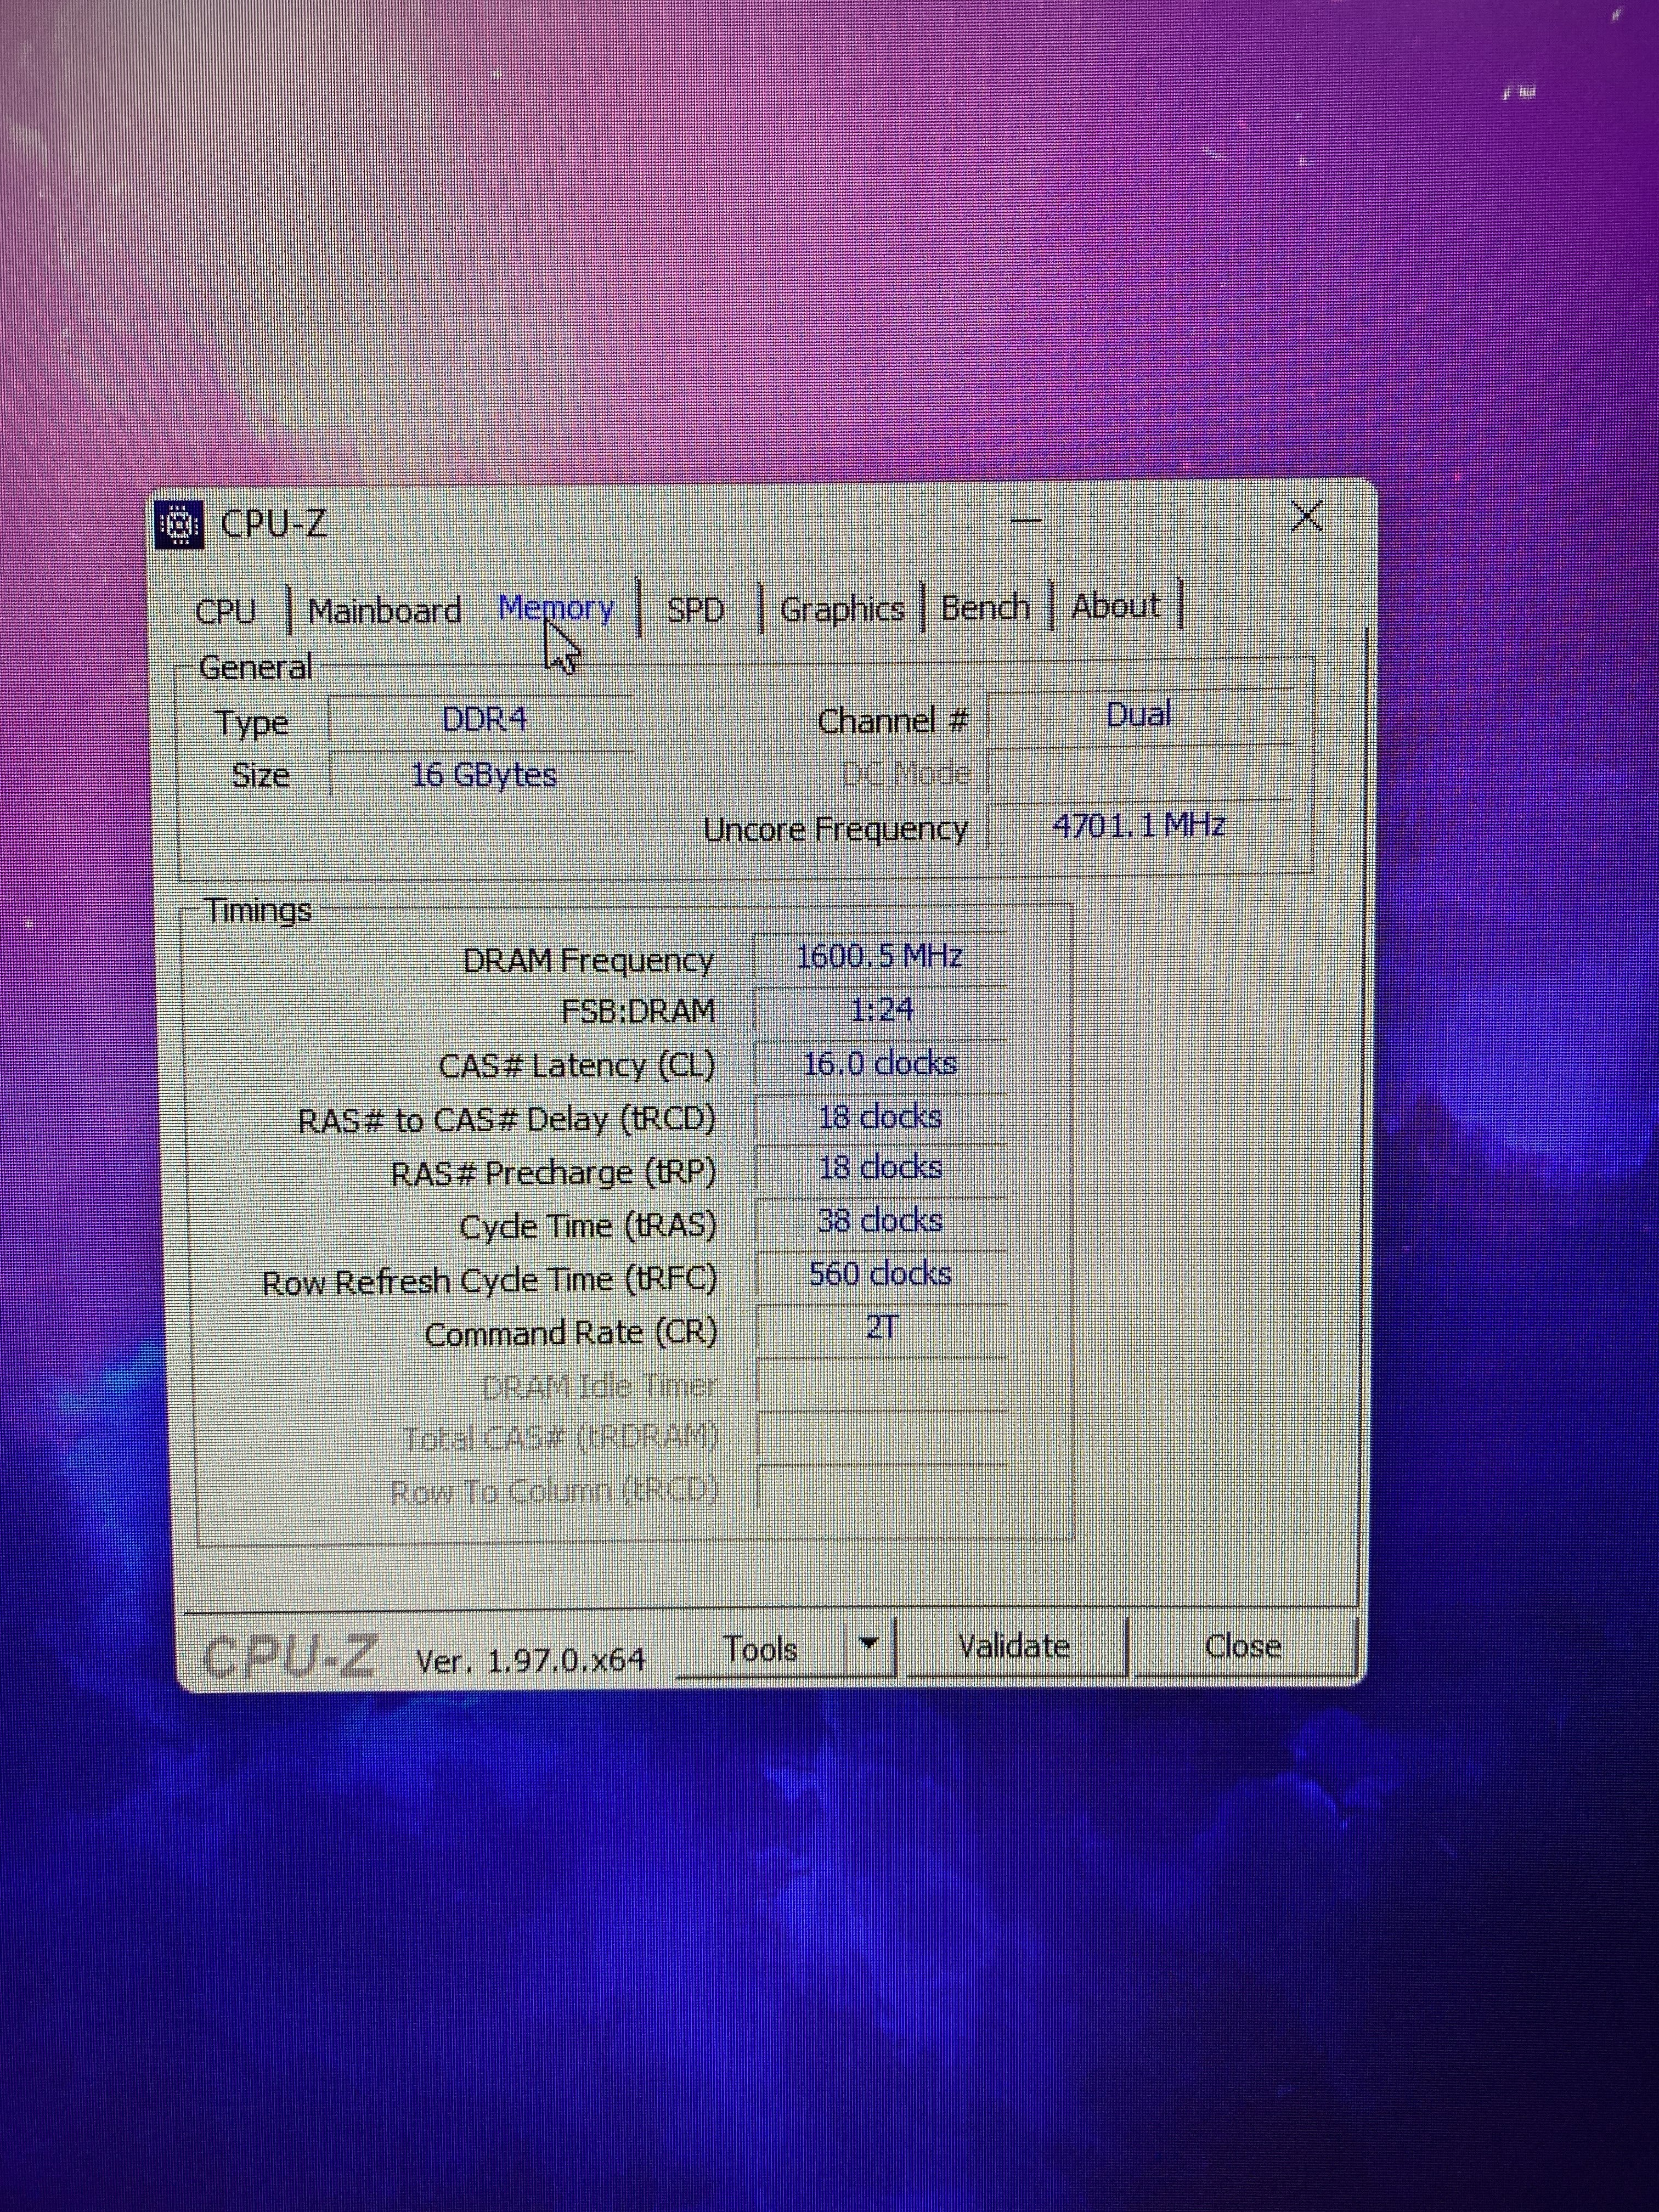Expand the Tools dropdown arrow
Image resolution: width=1659 pixels, height=2212 pixels.
[870, 1645]
